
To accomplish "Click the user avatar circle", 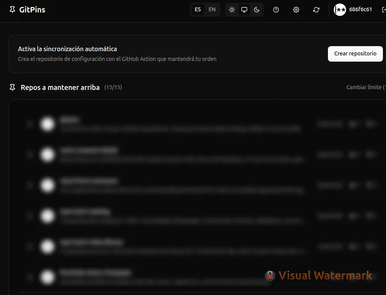I will pos(340,10).
